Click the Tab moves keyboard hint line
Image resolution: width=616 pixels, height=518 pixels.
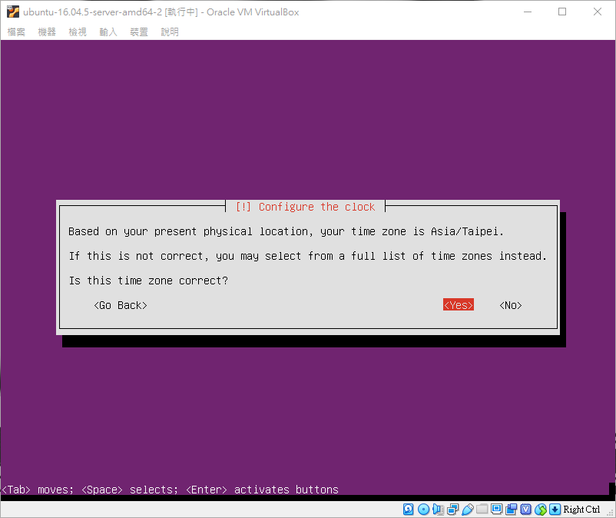coord(170,490)
